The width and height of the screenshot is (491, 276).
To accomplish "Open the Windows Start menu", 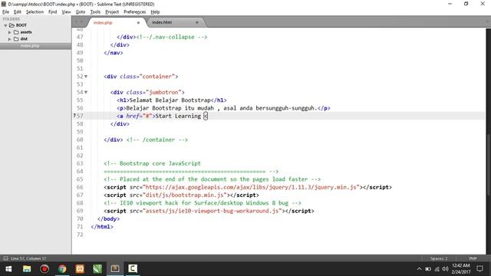I will [8, 269].
